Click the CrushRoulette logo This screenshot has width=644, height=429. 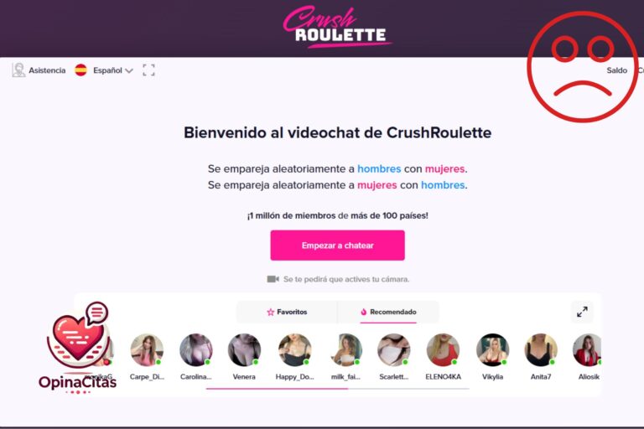pyautogui.click(x=337, y=27)
